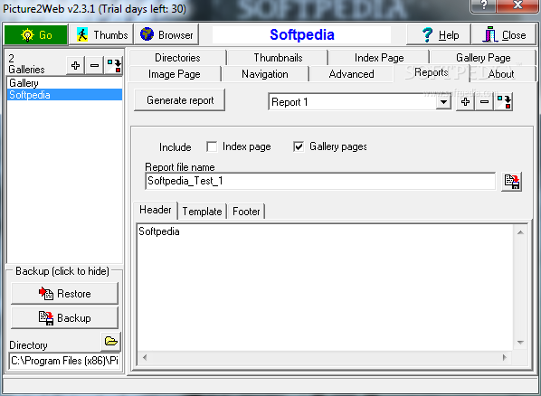541x396 pixels.
Task: Click the Close door button
Action: coord(504,35)
